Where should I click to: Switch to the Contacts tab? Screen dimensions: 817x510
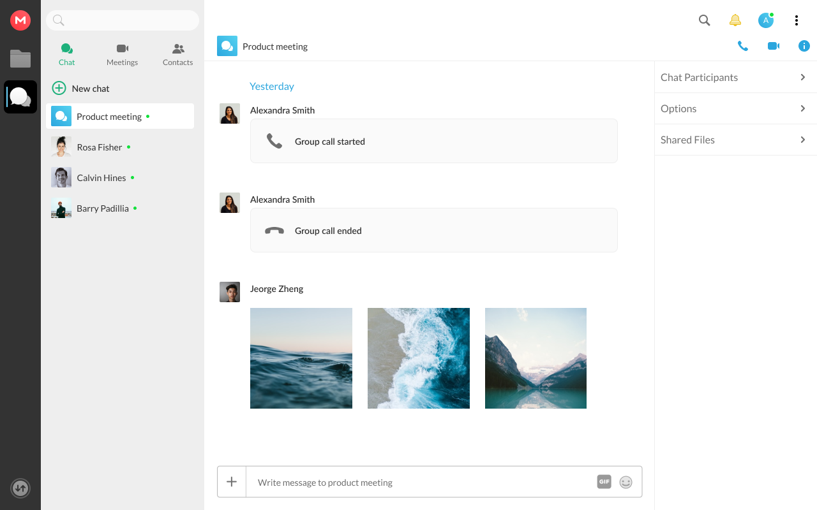tap(178, 55)
